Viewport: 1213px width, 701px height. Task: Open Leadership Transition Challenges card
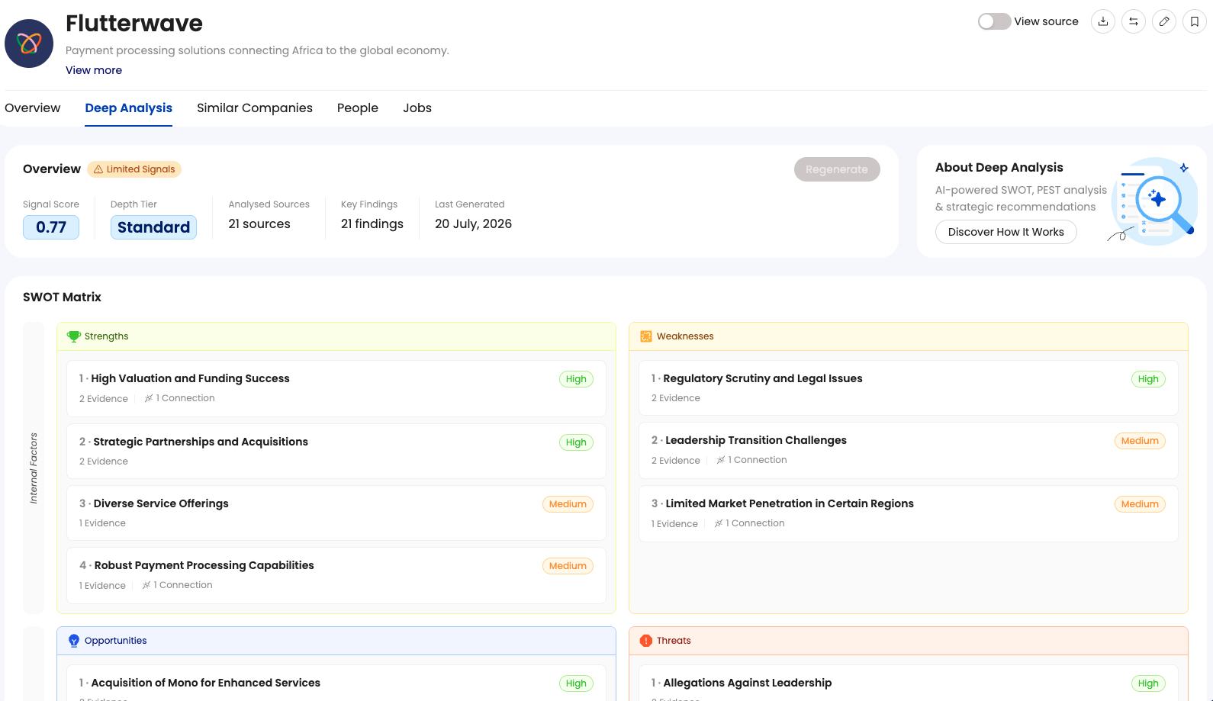pyautogui.click(x=909, y=450)
